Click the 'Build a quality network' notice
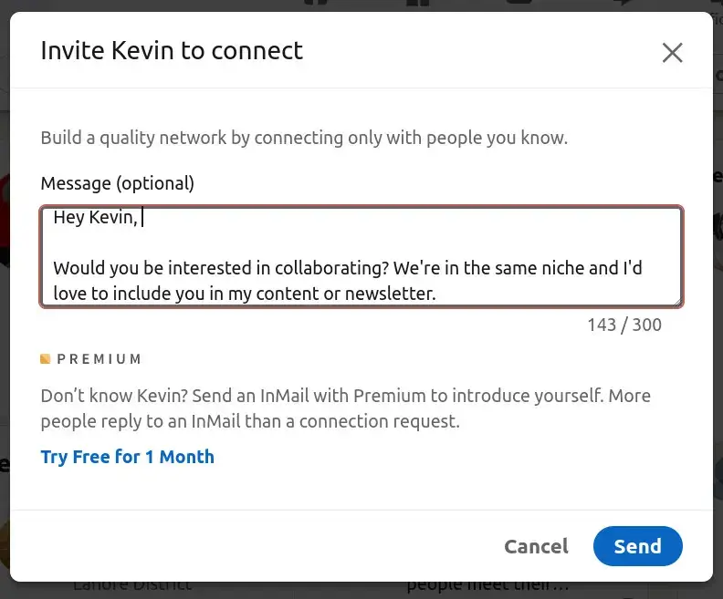Viewport: 723px width, 599px height. click(304, 138)
